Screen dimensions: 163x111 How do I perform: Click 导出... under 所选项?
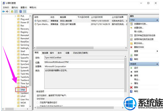coord(137,80)
